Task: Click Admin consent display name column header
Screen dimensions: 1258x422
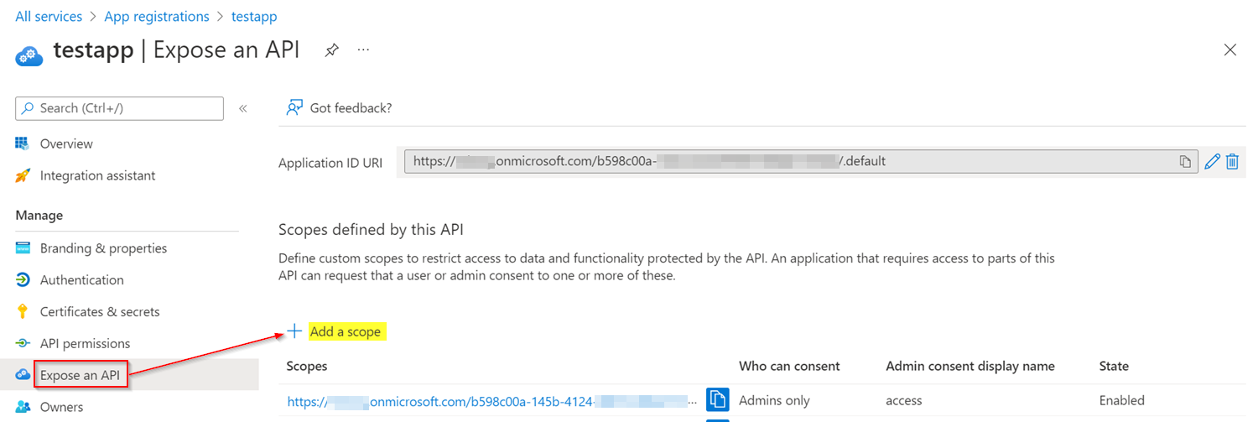Action: (970, 367)
